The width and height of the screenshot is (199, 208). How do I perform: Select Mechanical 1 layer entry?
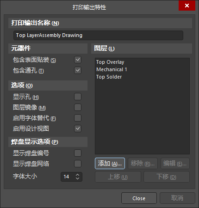(x=112, y=69)
